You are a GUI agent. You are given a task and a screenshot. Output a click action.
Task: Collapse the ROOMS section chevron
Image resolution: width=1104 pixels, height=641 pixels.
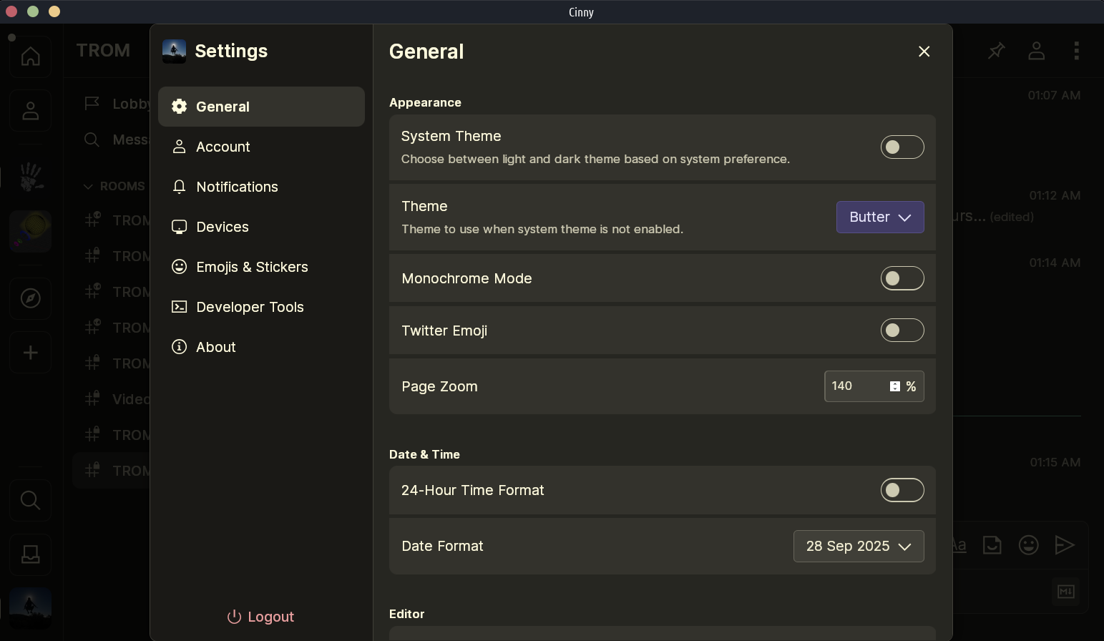pos(88,187)
